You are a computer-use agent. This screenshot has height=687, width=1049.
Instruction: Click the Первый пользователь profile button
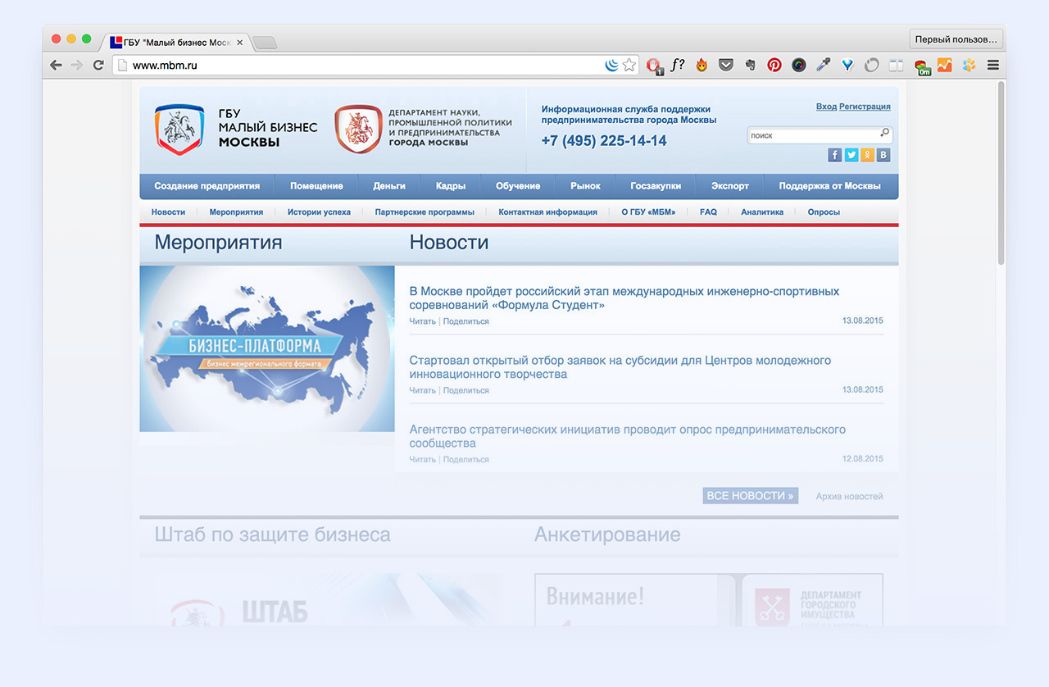[x=956, y=39]
